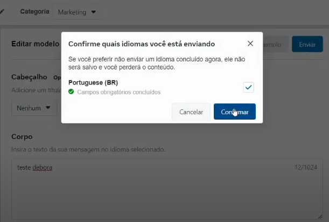Click the pencil edit icon
Image resolution: width=329 pixels, height=222 pixels.
tap(2, 11)
